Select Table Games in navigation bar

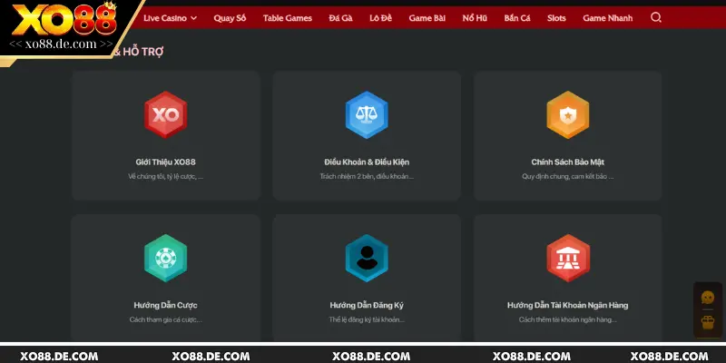287,17
